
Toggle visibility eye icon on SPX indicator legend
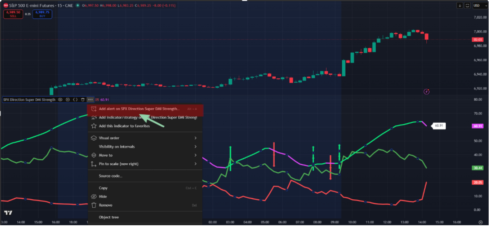[x=60, y=99]
